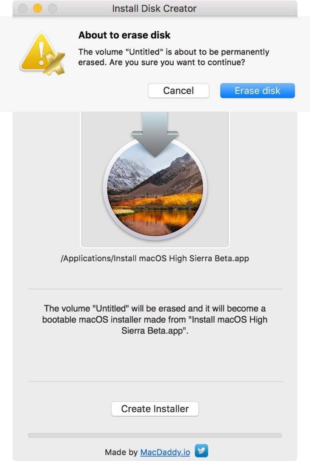Click the Install Disk Creator title bar
The height and width of the screenshot is (461, 310).
[154, 8]
